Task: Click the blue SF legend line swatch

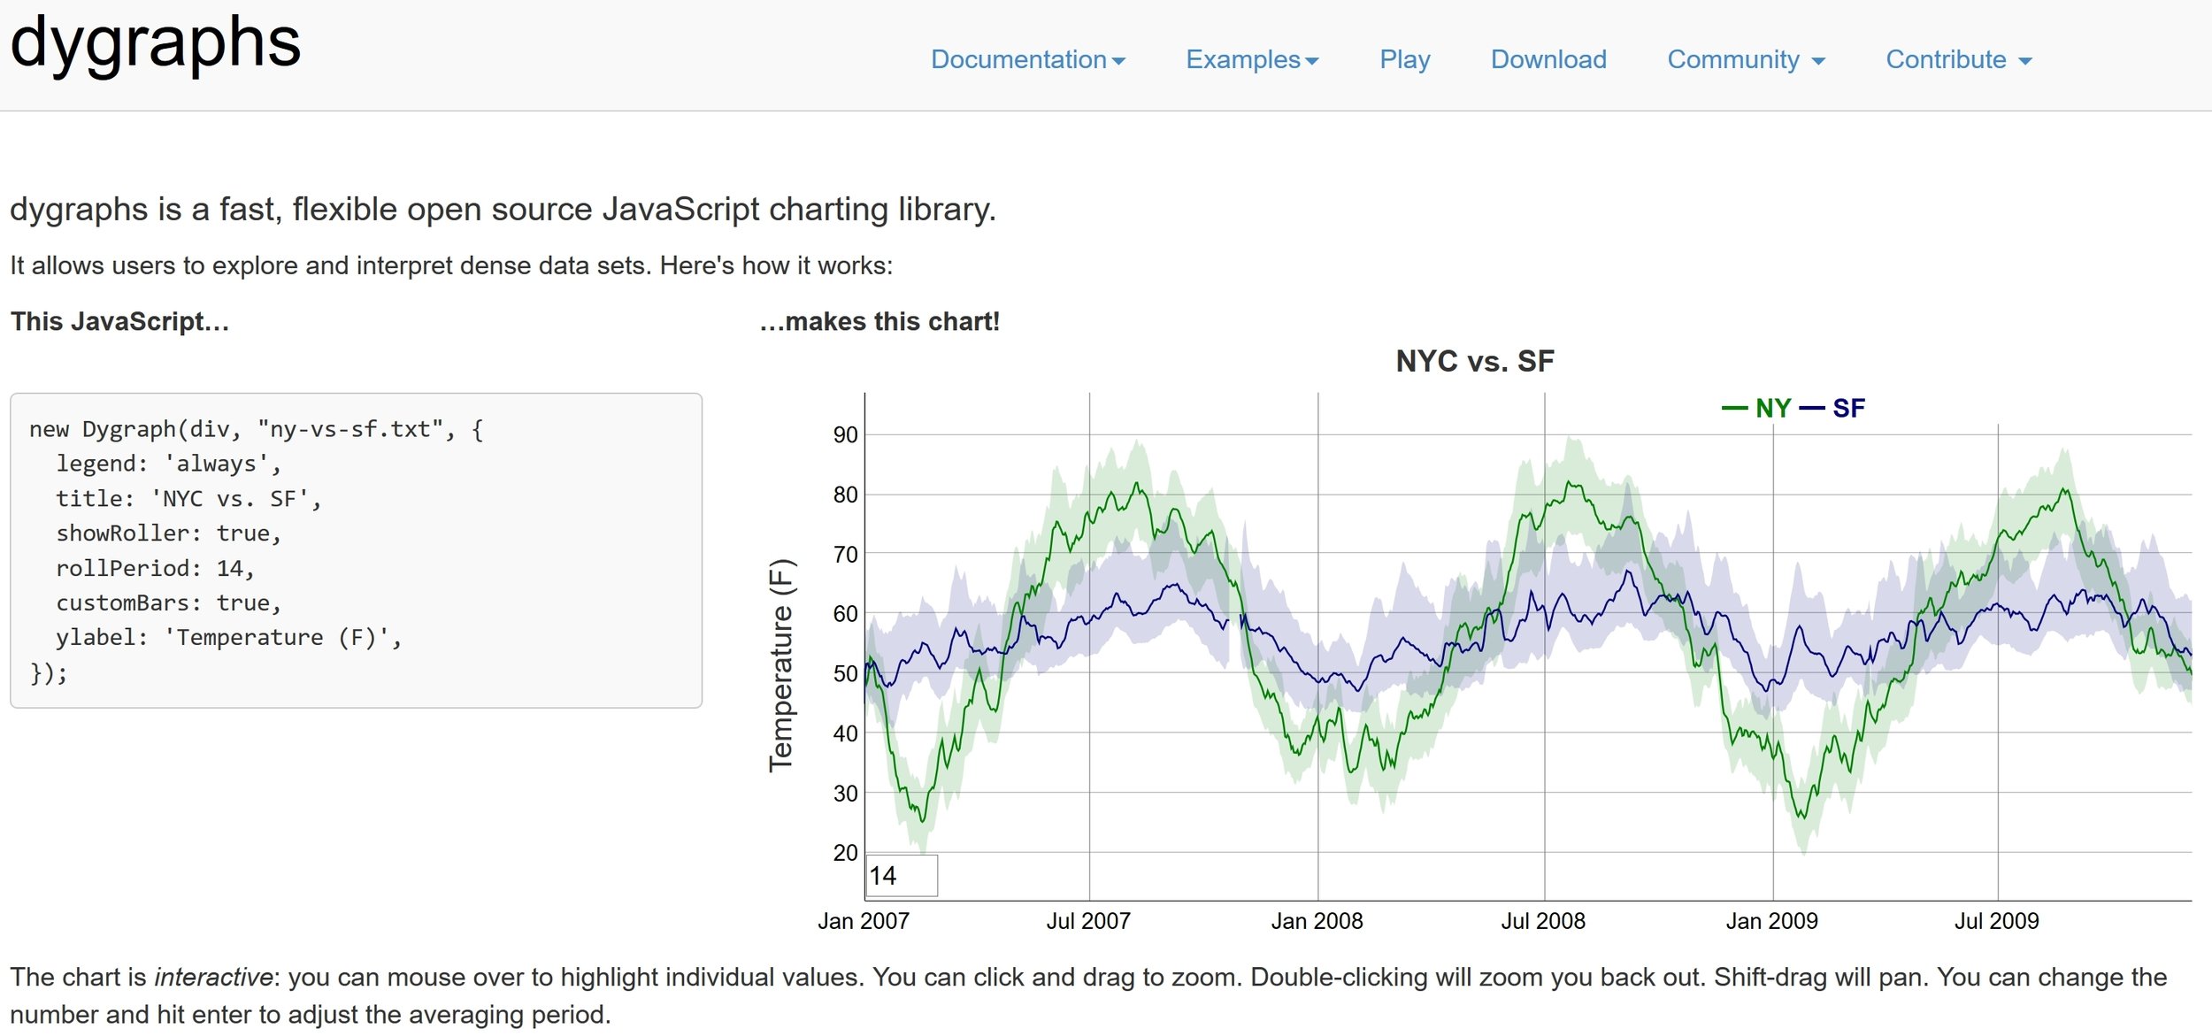Action: pyautogui.click(x=1812, y=409)
